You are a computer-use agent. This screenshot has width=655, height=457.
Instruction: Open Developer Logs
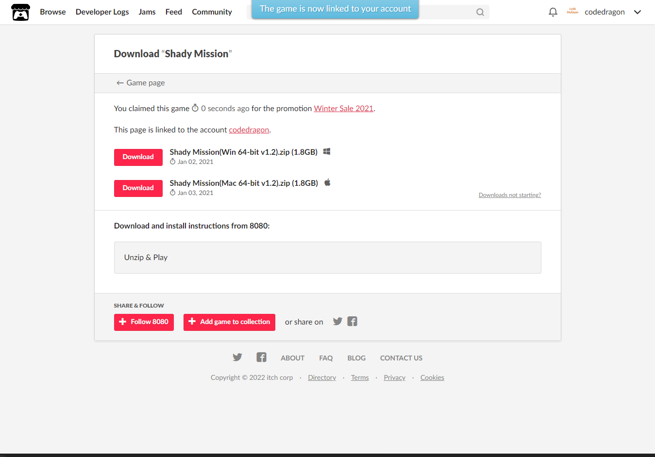102,12
